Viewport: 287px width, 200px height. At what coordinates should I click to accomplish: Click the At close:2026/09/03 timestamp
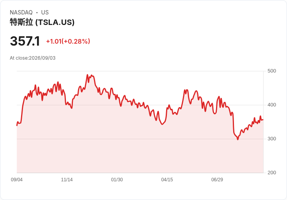click(33, 58)
